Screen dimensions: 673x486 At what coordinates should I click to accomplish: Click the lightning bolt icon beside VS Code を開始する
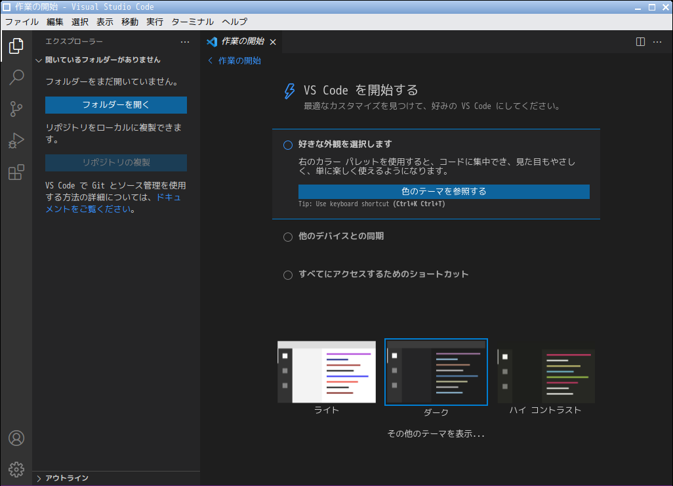coord(289,91)
